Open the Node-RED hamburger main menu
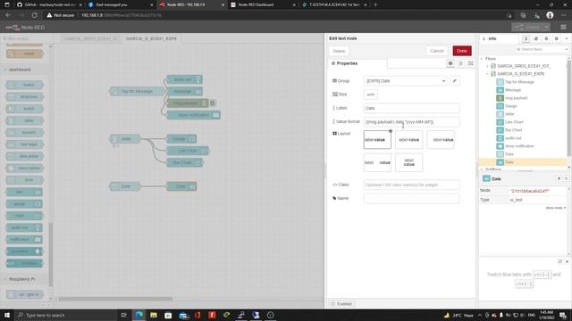 coord(563,28)
